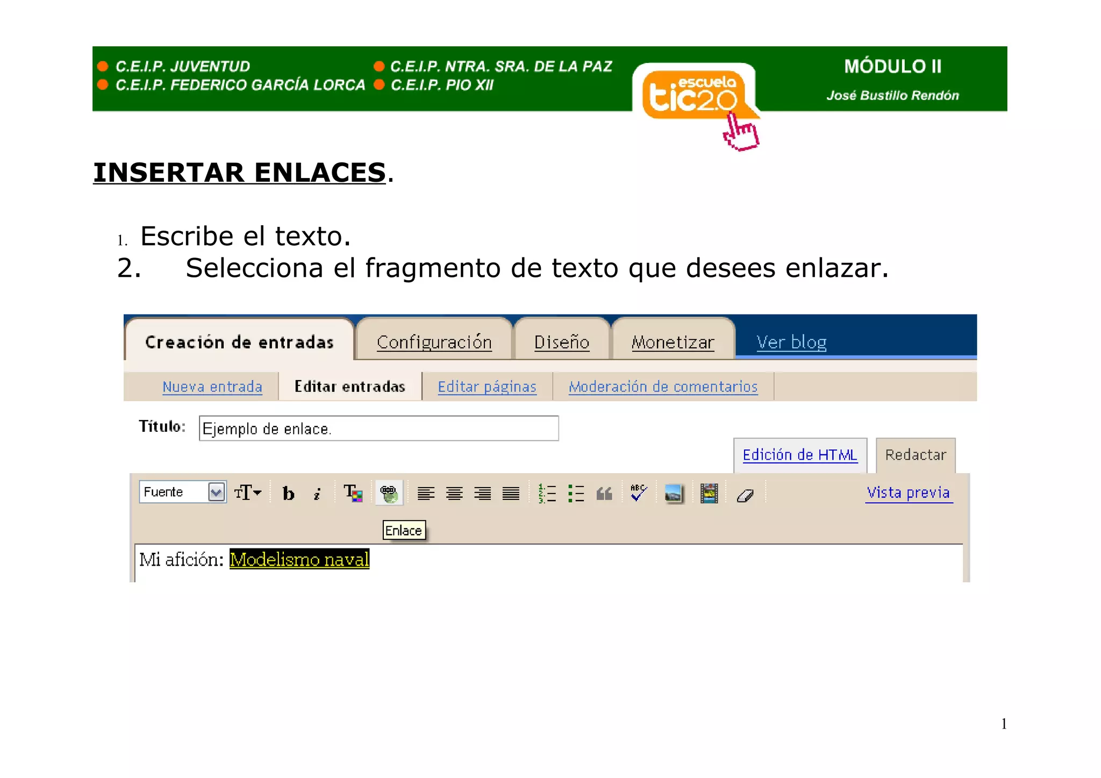Remove formatting with the eraser icon

[745, 495]
